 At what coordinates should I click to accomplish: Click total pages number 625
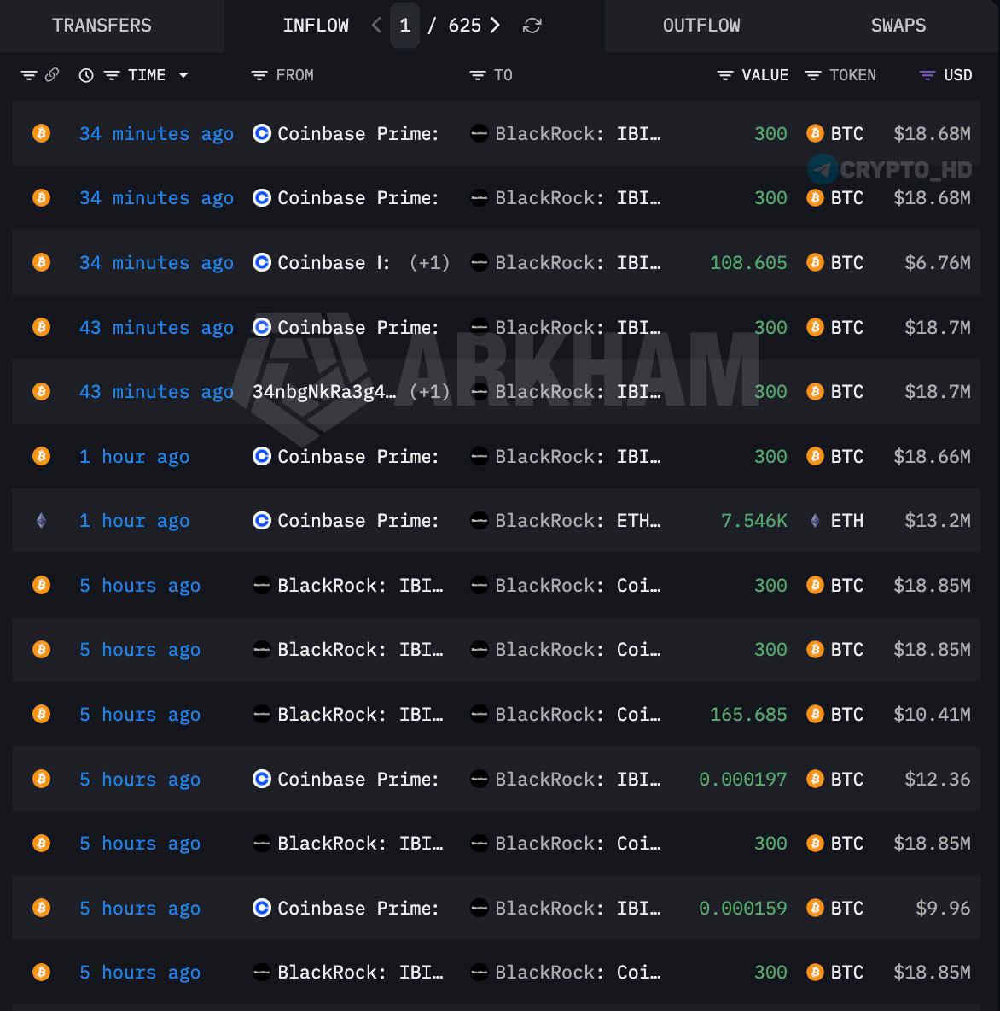(x=464, y=25)
